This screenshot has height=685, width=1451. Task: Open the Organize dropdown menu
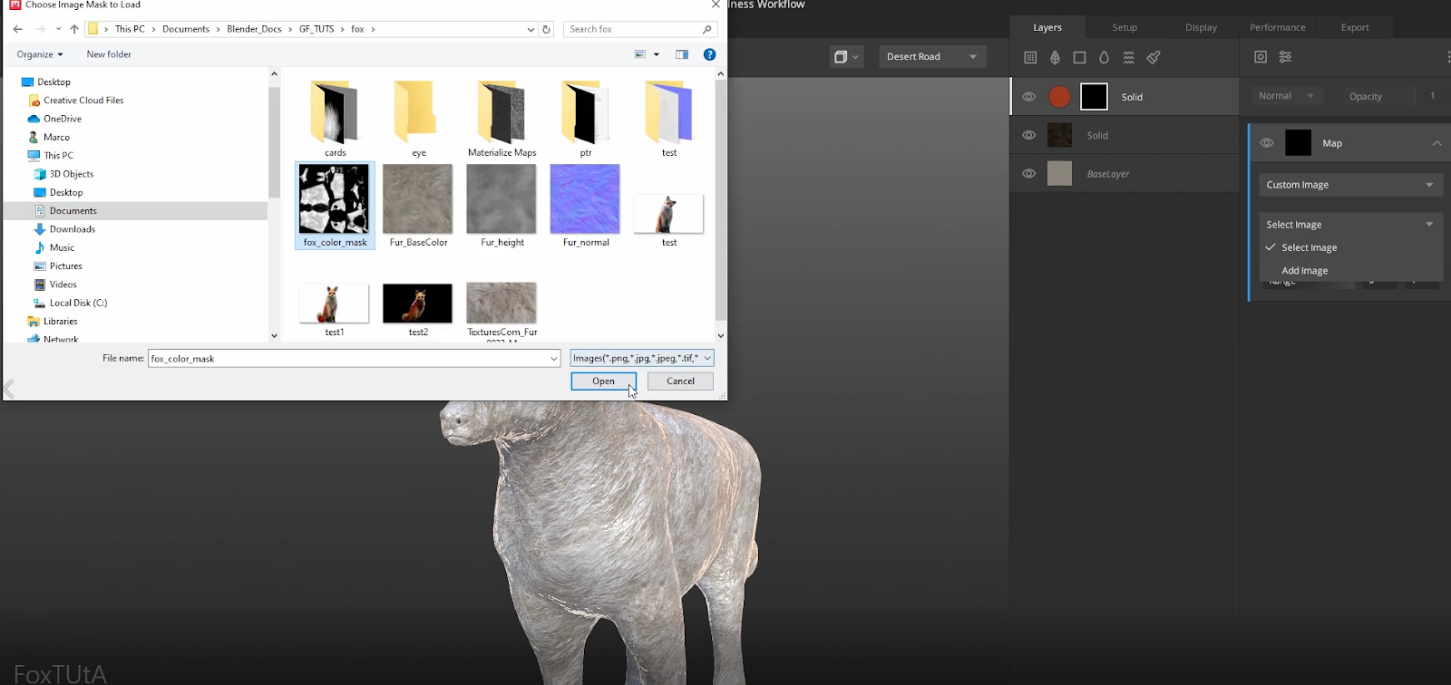click(40, 54)
